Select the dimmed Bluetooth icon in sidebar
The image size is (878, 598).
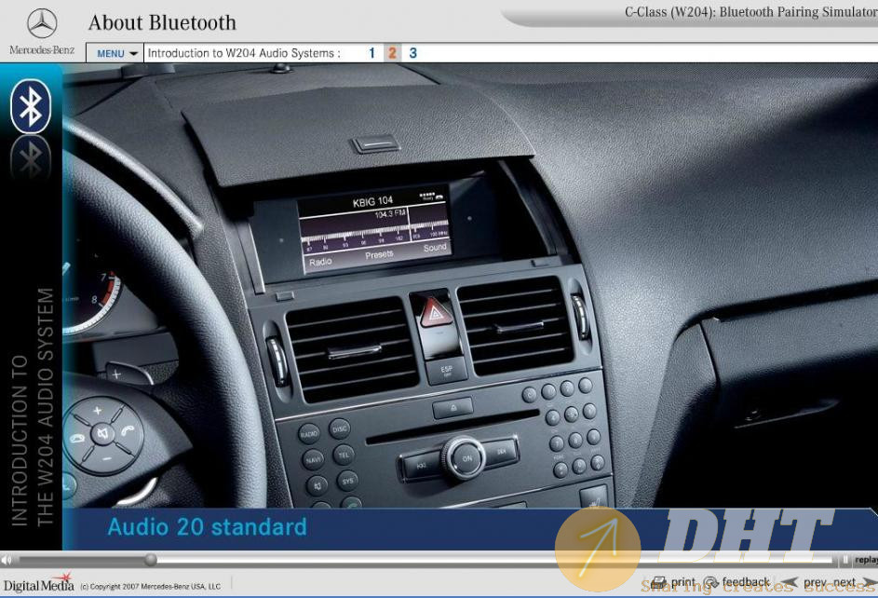(31, 157)
